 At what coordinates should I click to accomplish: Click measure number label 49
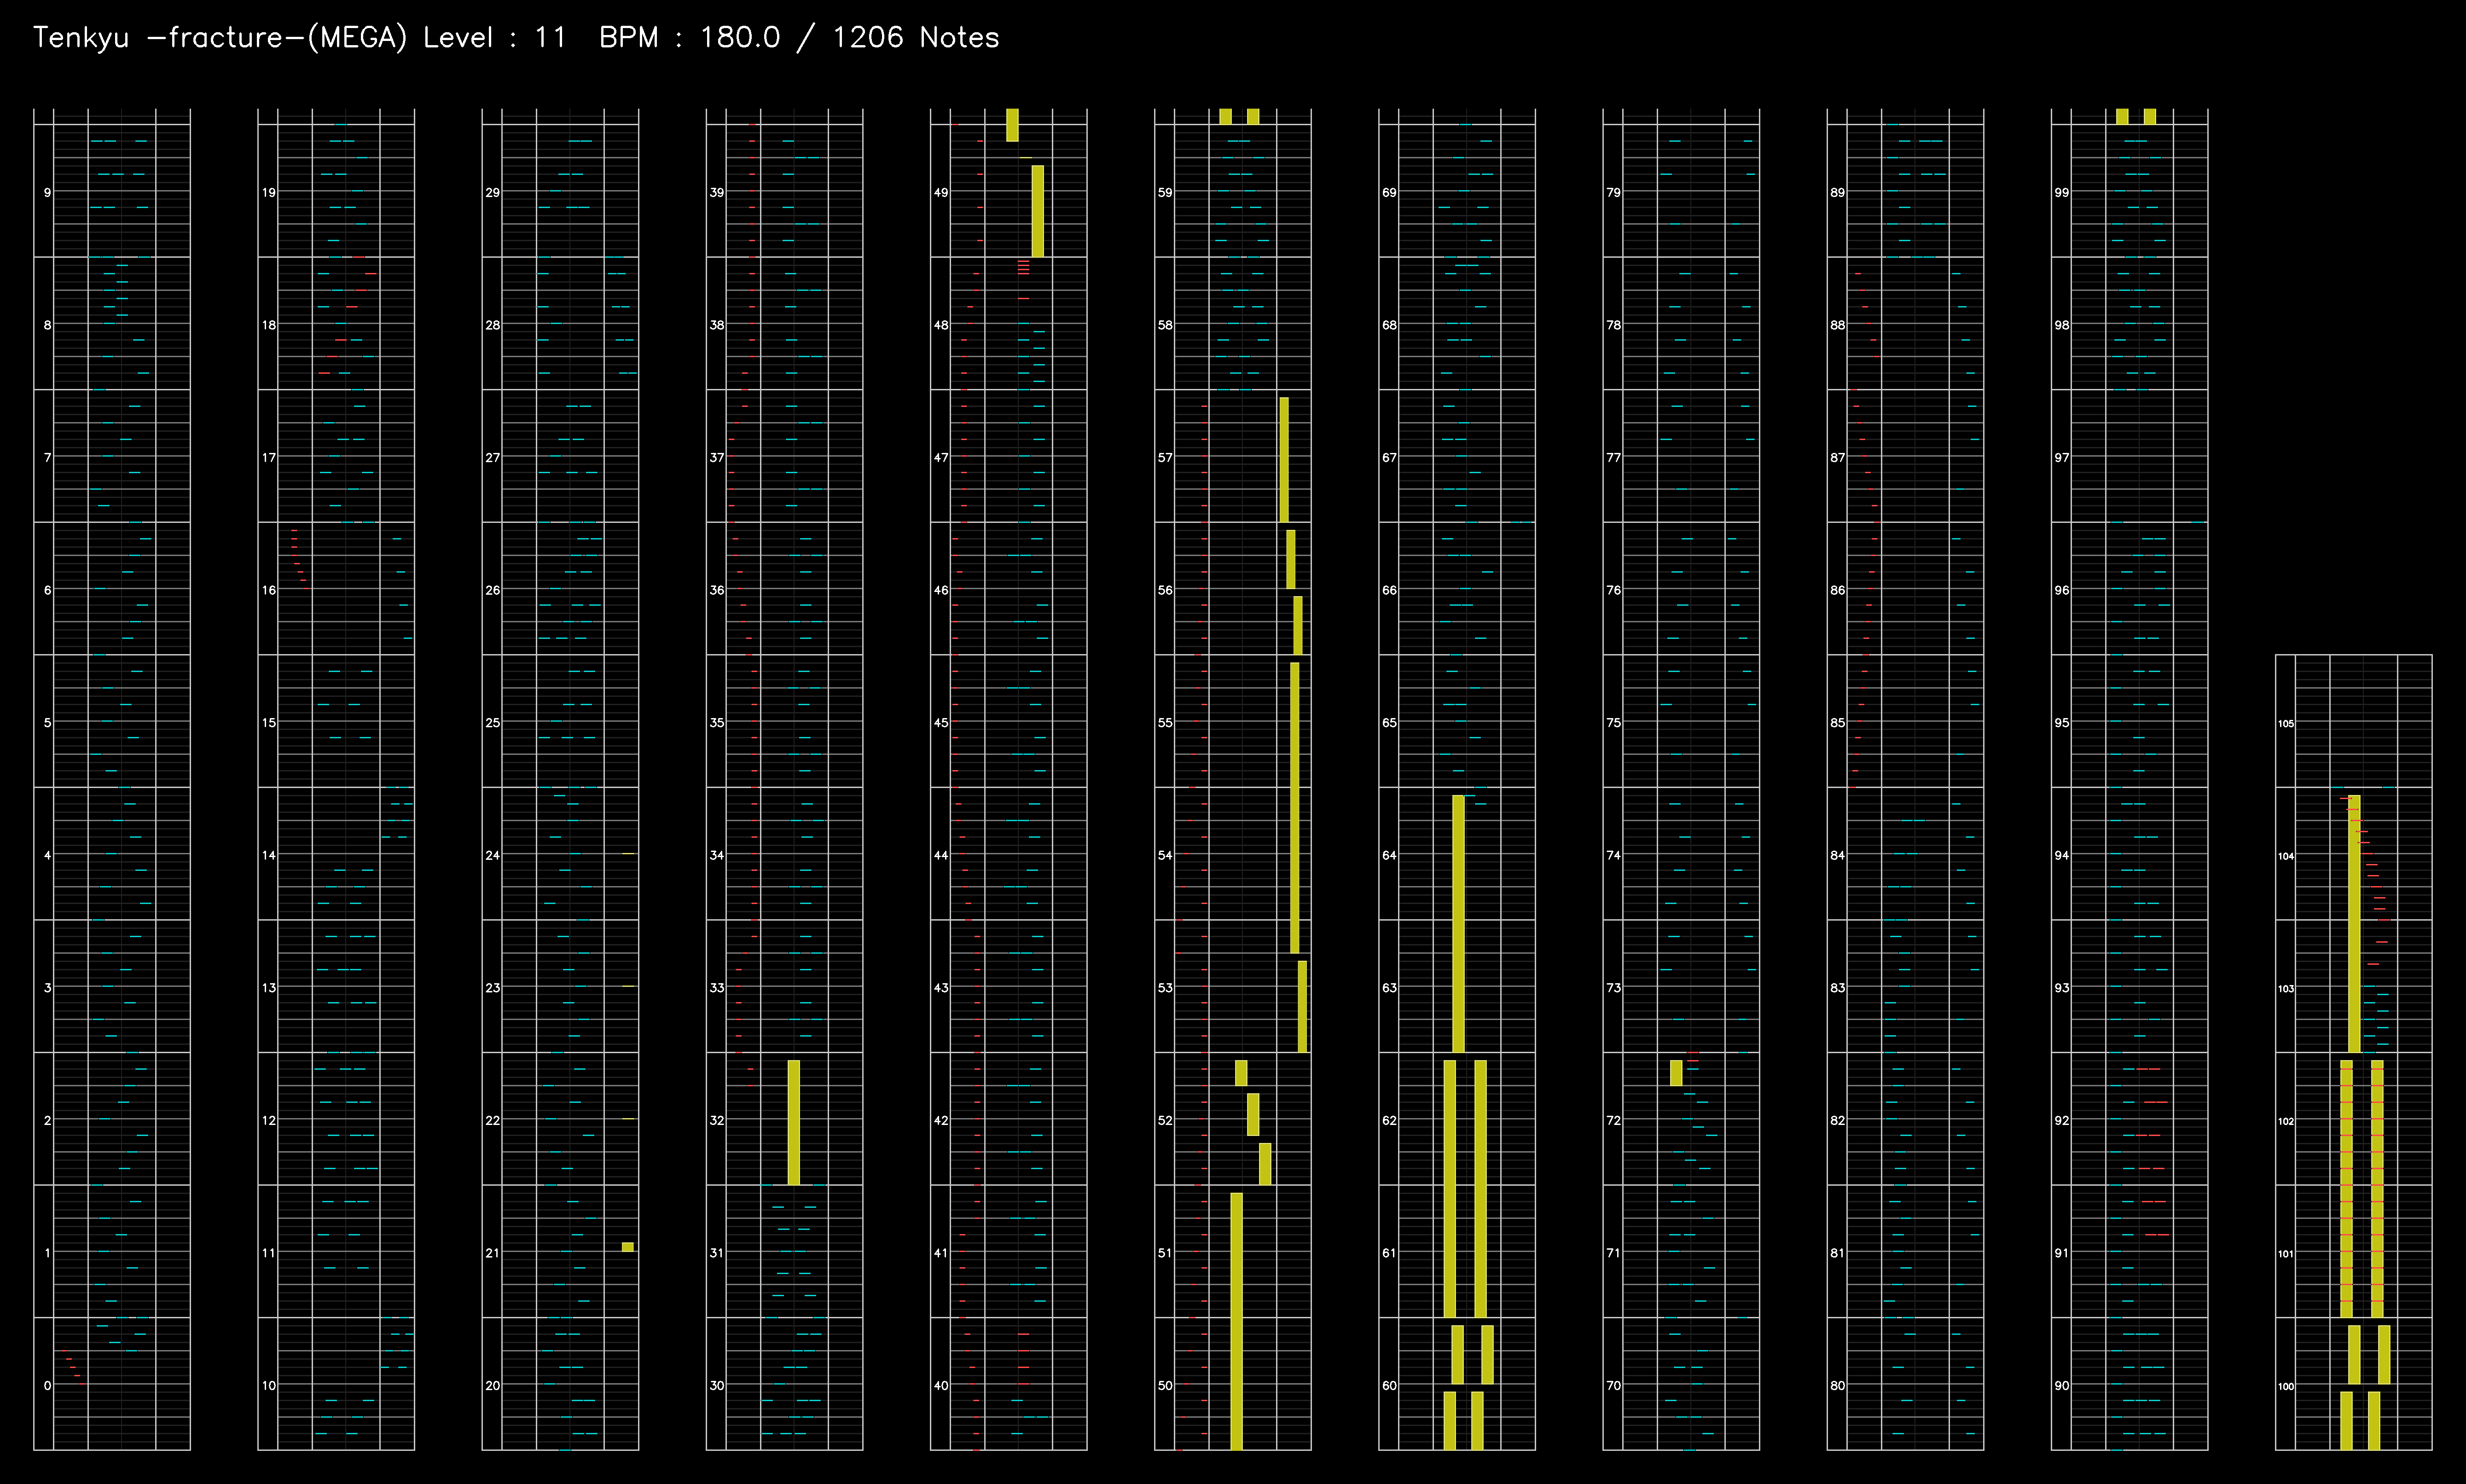940,192
